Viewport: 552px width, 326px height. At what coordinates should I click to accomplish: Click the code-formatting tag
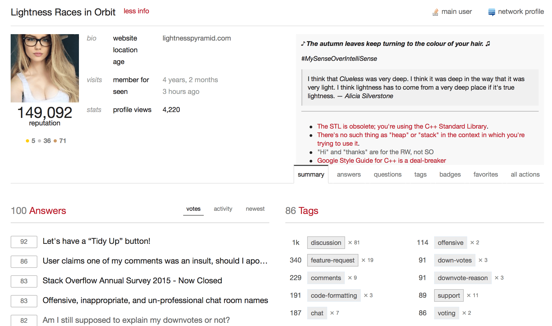334,295
